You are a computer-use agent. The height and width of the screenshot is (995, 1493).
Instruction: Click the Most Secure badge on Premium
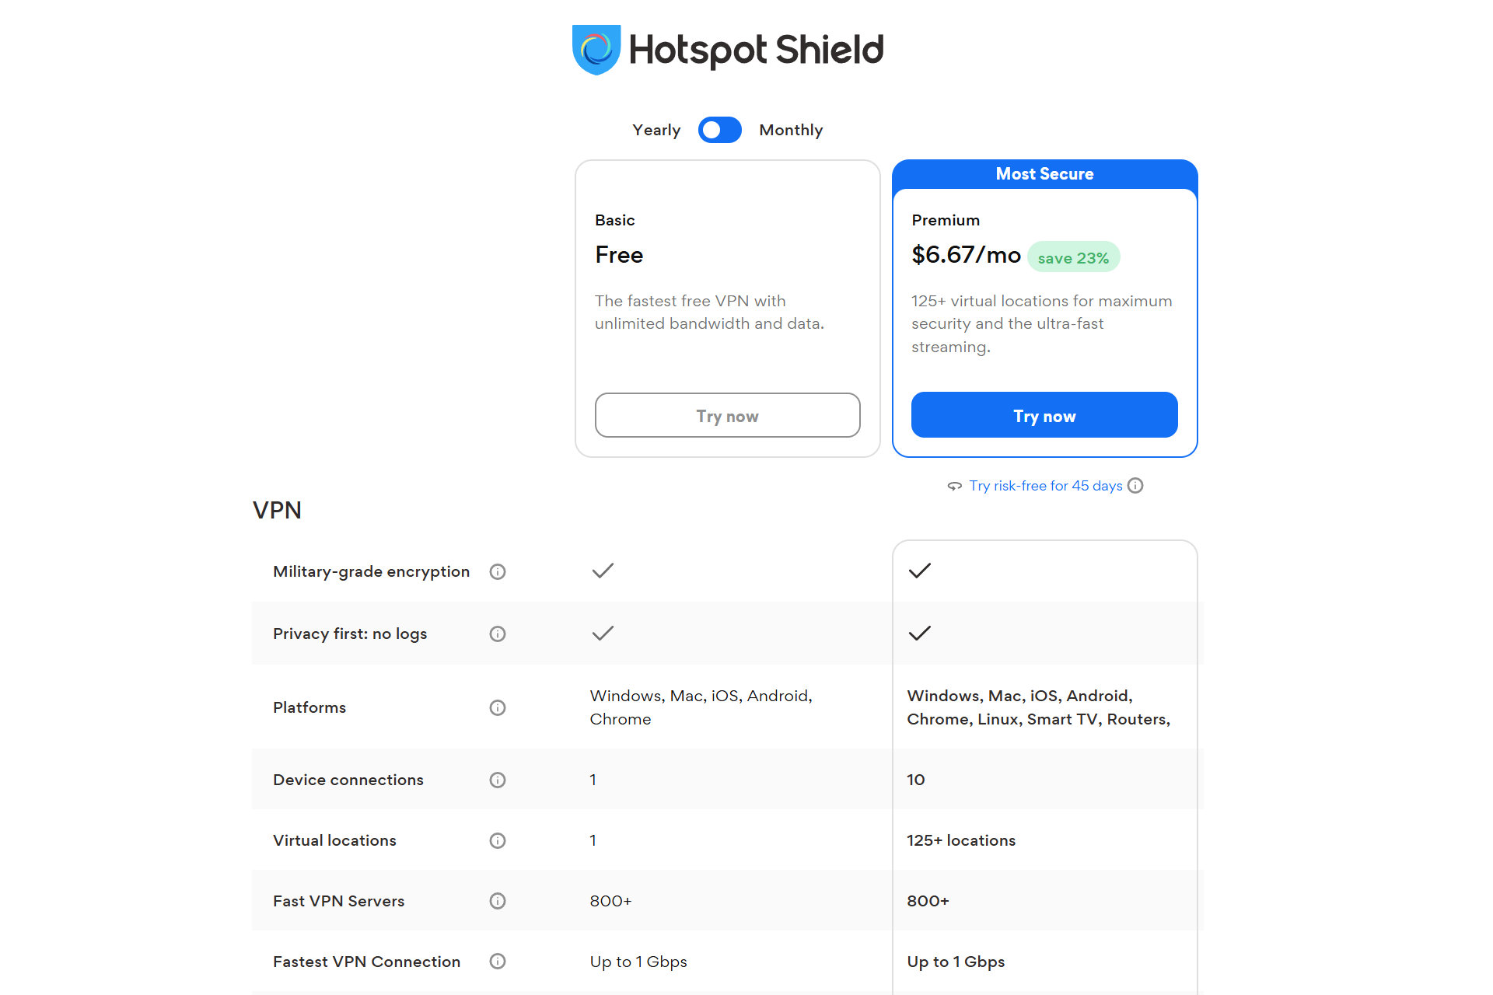1044,173
